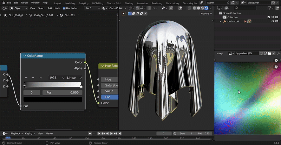Open the RGB color mode dropdown
The image size is (281, 145).
[57, 78]
